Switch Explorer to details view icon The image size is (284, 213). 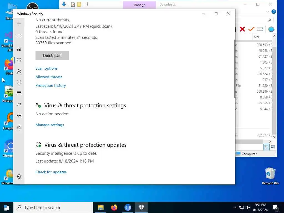tap(267, 147)
